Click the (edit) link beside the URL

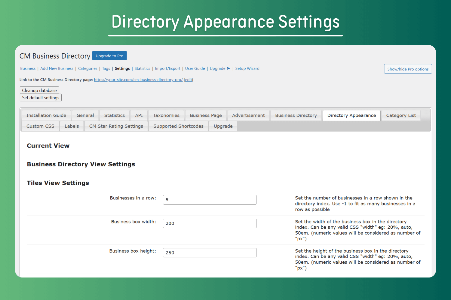[189, 79]
